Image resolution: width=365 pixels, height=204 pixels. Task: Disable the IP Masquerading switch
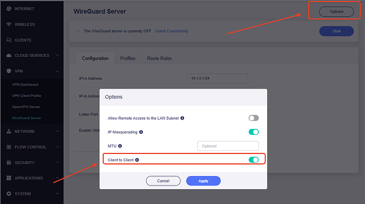coord(253,132)
